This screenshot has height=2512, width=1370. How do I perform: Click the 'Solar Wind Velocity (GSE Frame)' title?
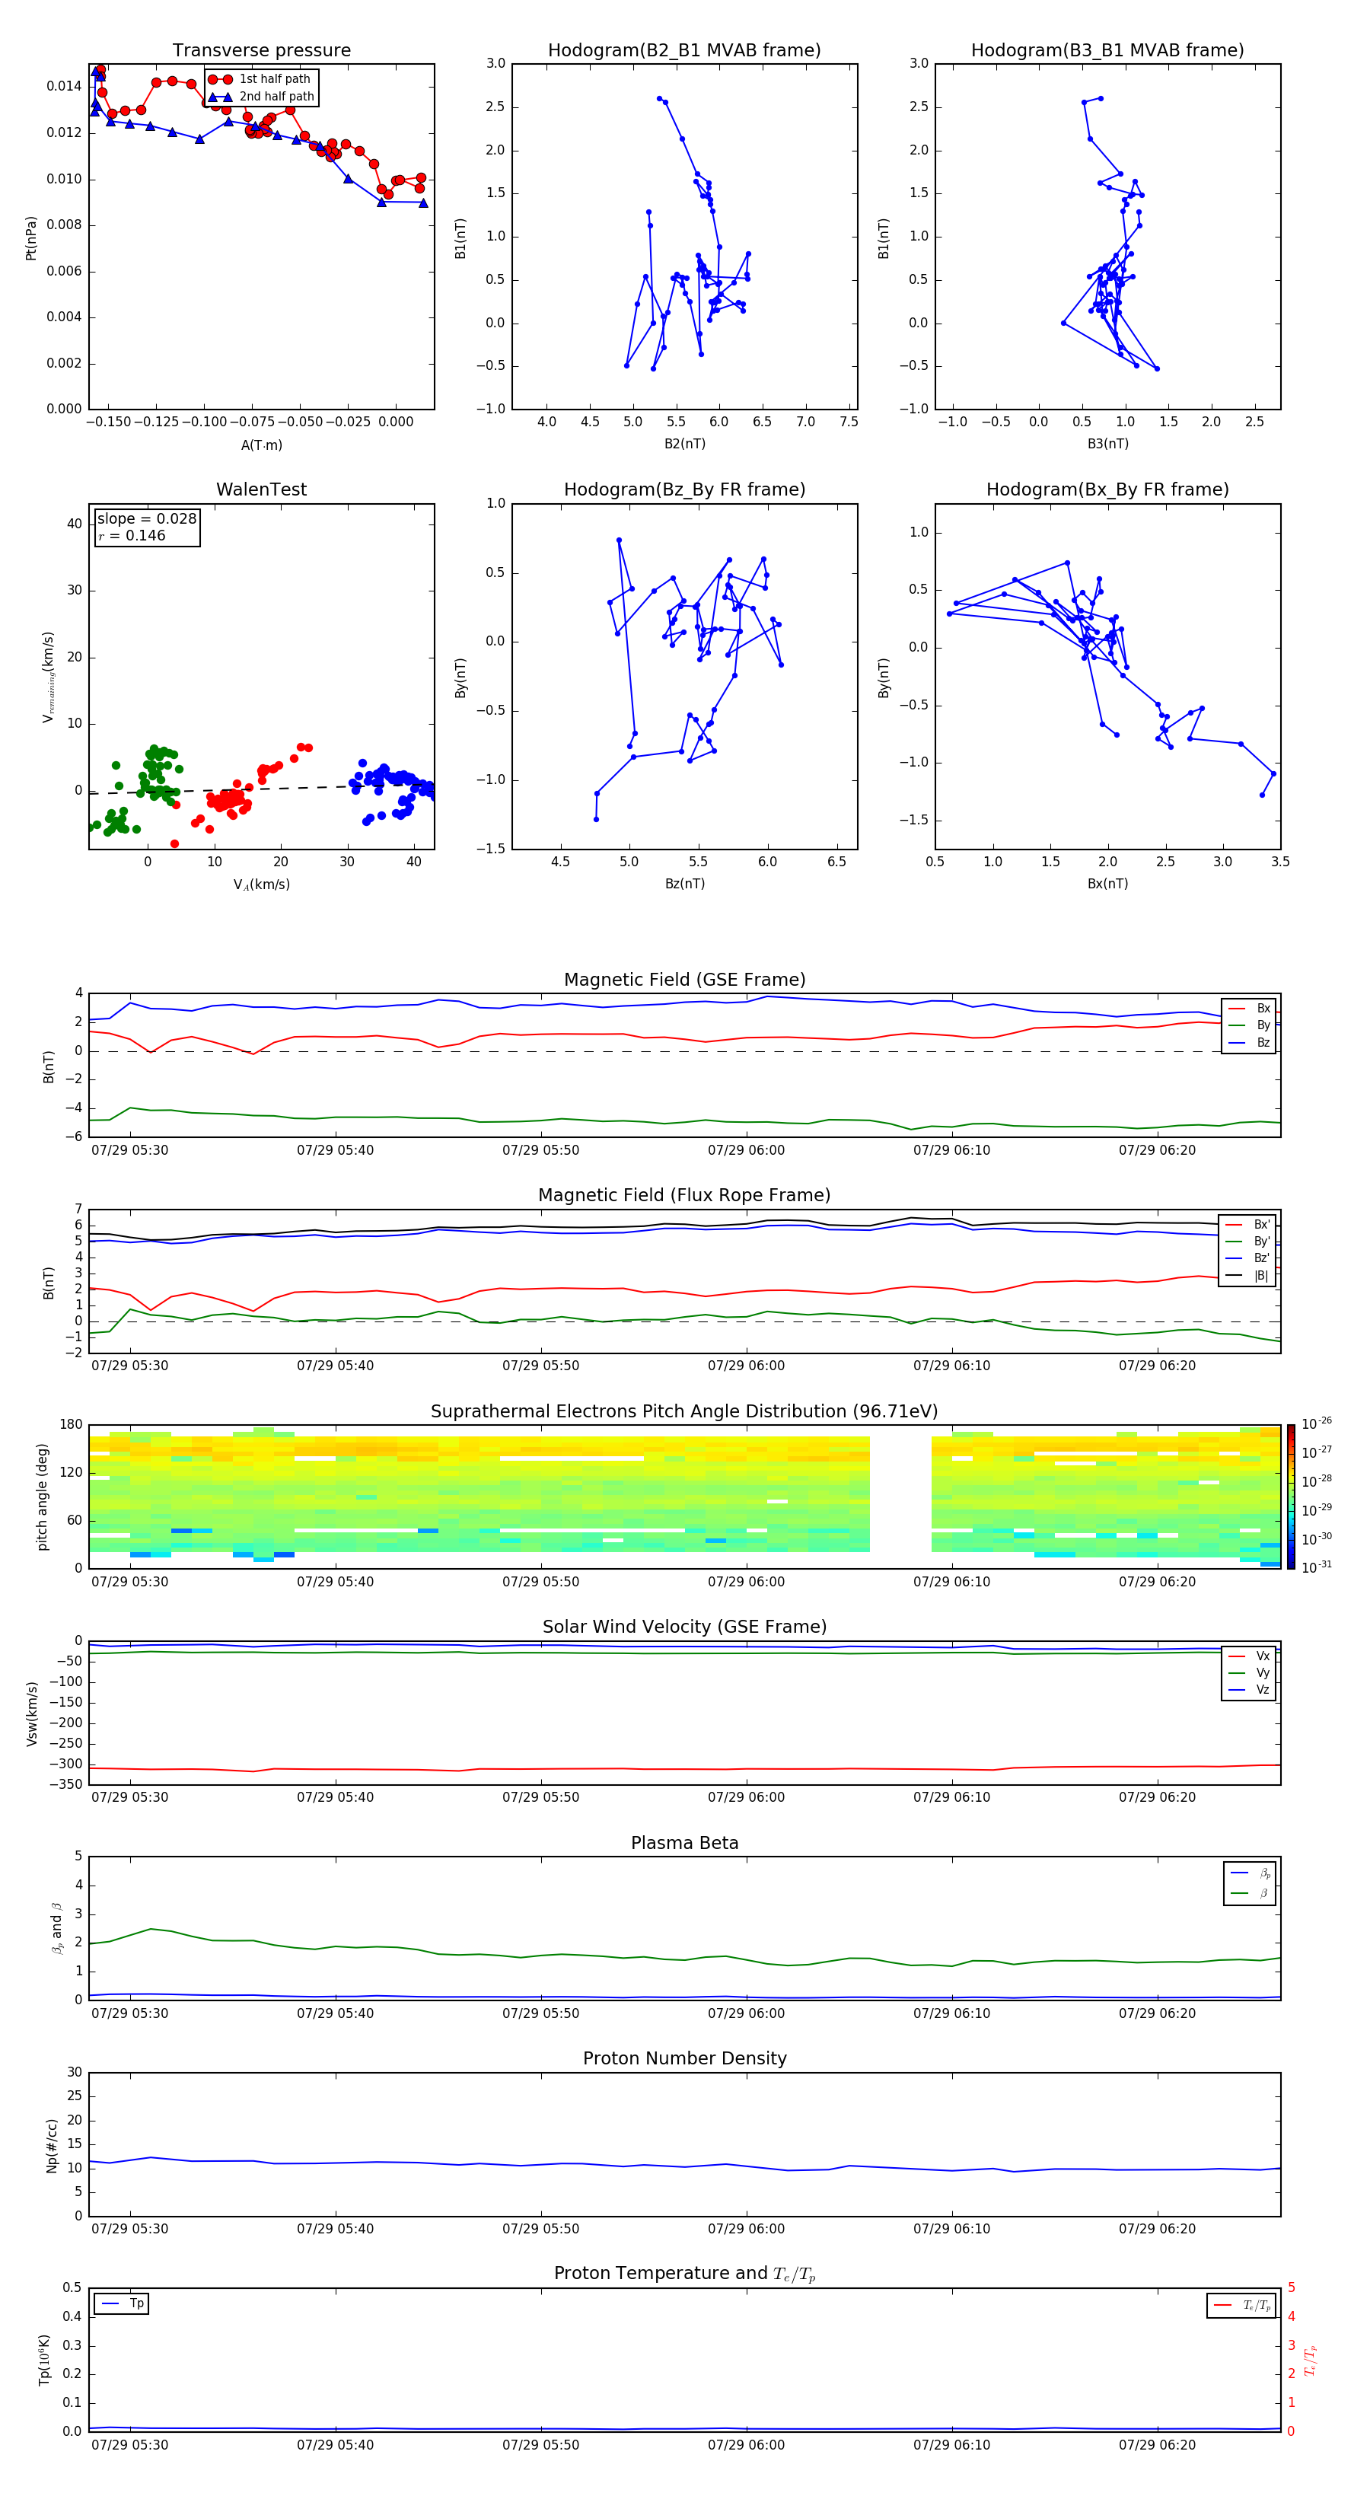(684, 1627)
